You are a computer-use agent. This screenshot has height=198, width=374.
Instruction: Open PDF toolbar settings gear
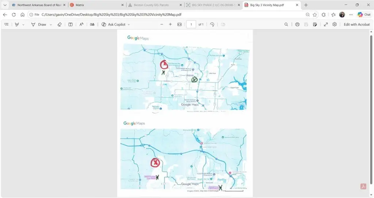335,24
